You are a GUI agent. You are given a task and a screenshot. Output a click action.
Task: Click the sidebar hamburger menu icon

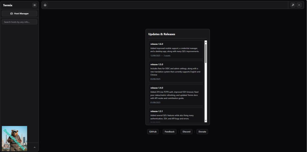(x=34, y=5)
